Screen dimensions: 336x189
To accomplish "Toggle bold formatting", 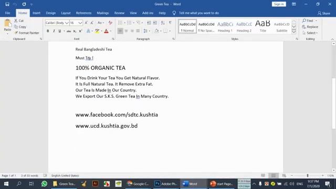I will click(48, 31).
